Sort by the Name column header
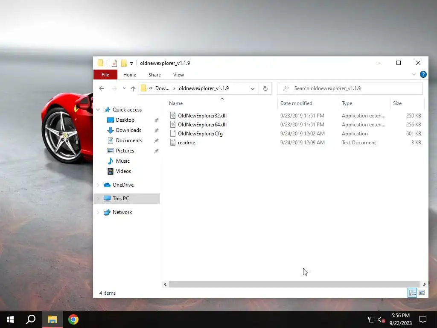This screenshot has height=328, width=437. (176, 103)
